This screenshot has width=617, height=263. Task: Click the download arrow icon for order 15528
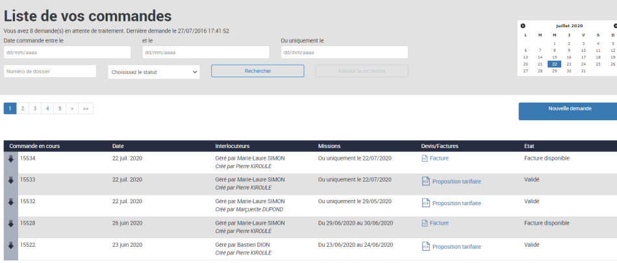click(x=10, y=223)
